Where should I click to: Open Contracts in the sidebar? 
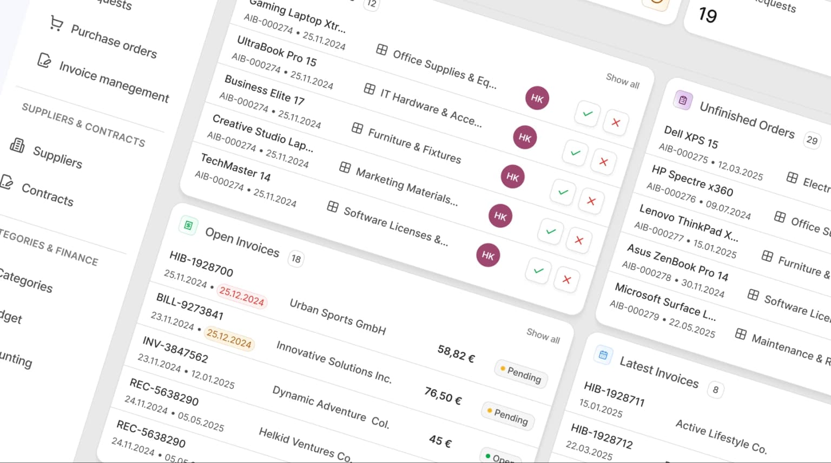pyautogui.click(x=47, y=194)
